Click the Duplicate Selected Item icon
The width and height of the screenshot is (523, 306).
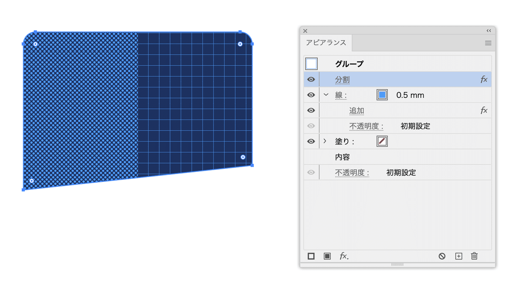[458, 256]
